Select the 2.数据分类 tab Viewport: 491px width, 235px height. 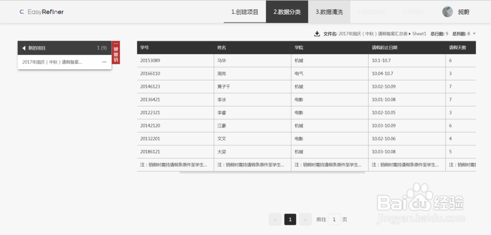(x=287, y=12)
